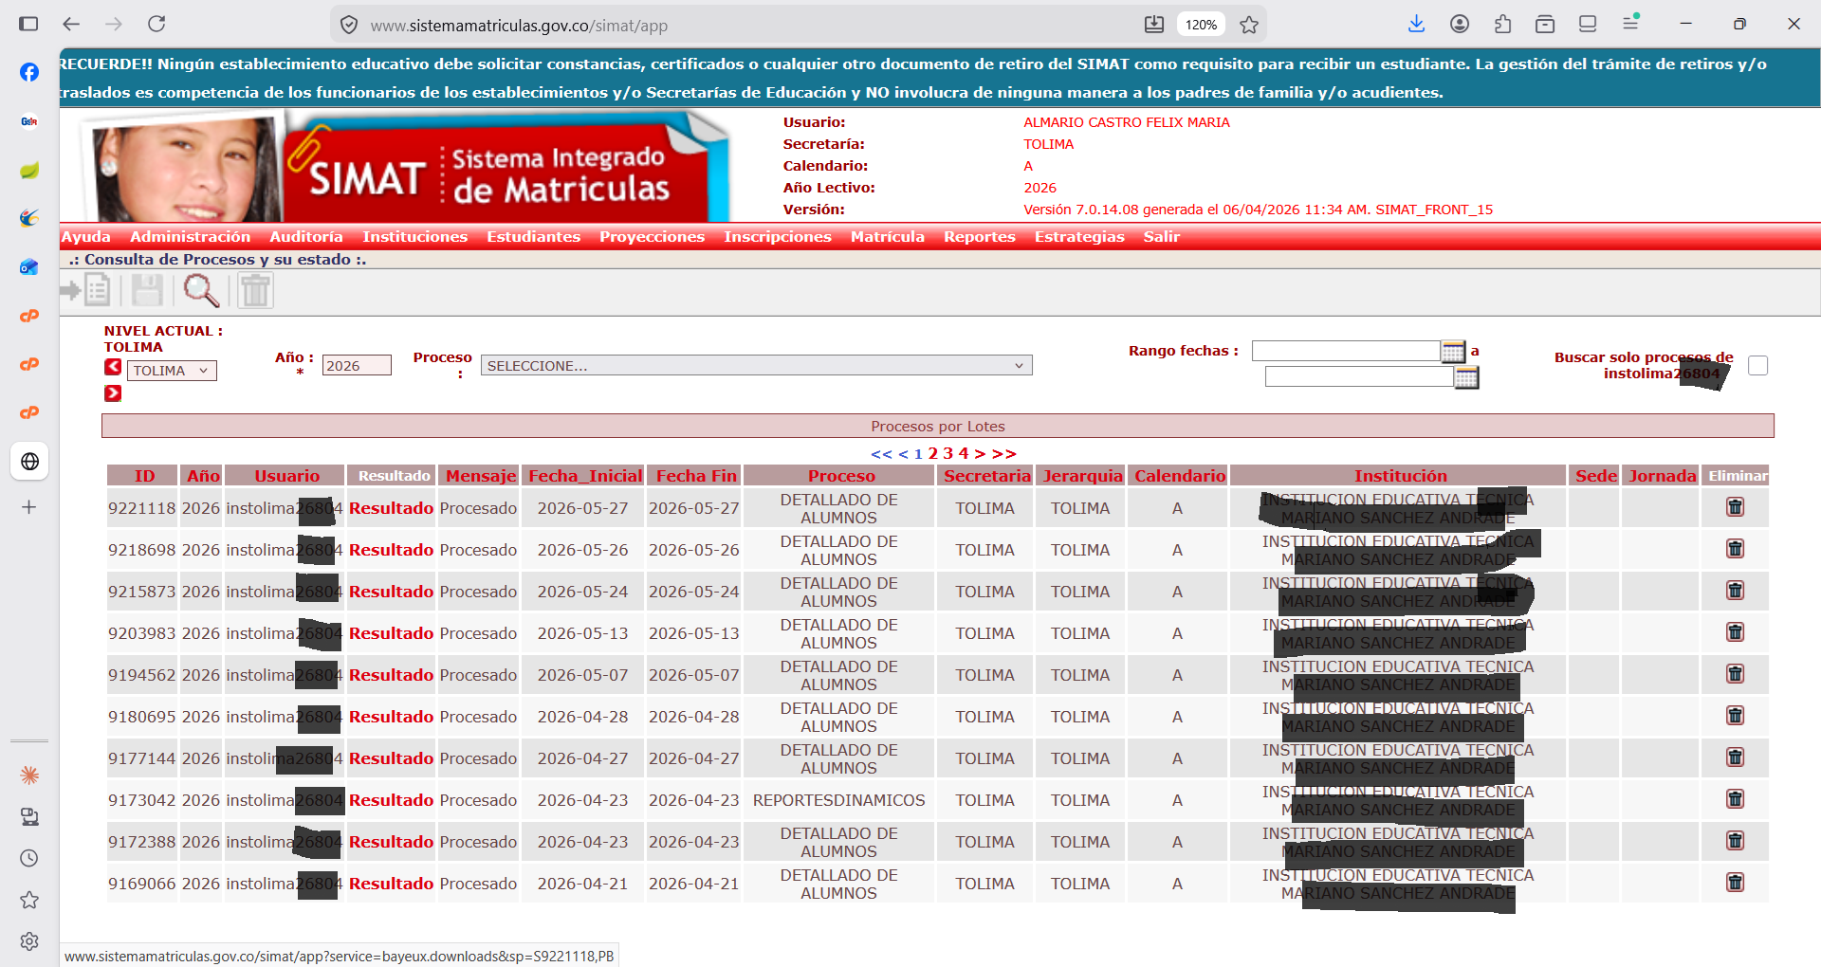Open the Estrategias menu
The width and height of the screenshot is (1821, 967).
click(x=1079, y=237)
